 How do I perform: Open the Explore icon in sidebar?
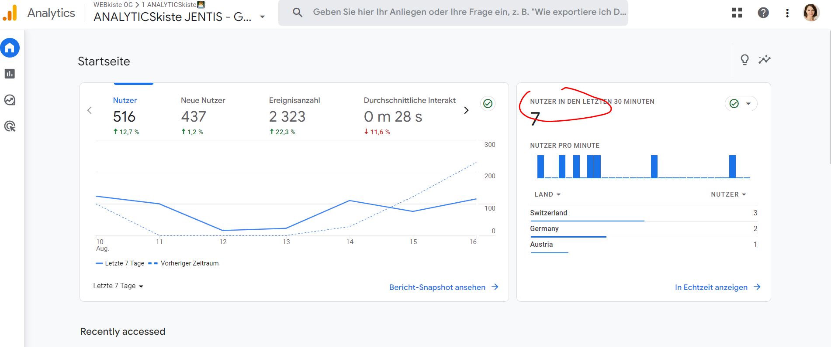pyautogui.click(x=10, y=100)
